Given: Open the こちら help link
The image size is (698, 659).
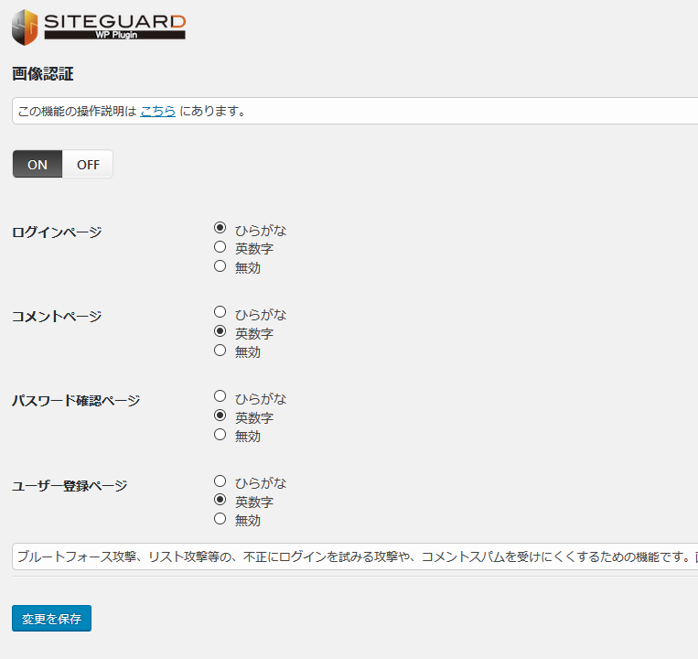Looking at the screenshot, I should click(157, 111).
